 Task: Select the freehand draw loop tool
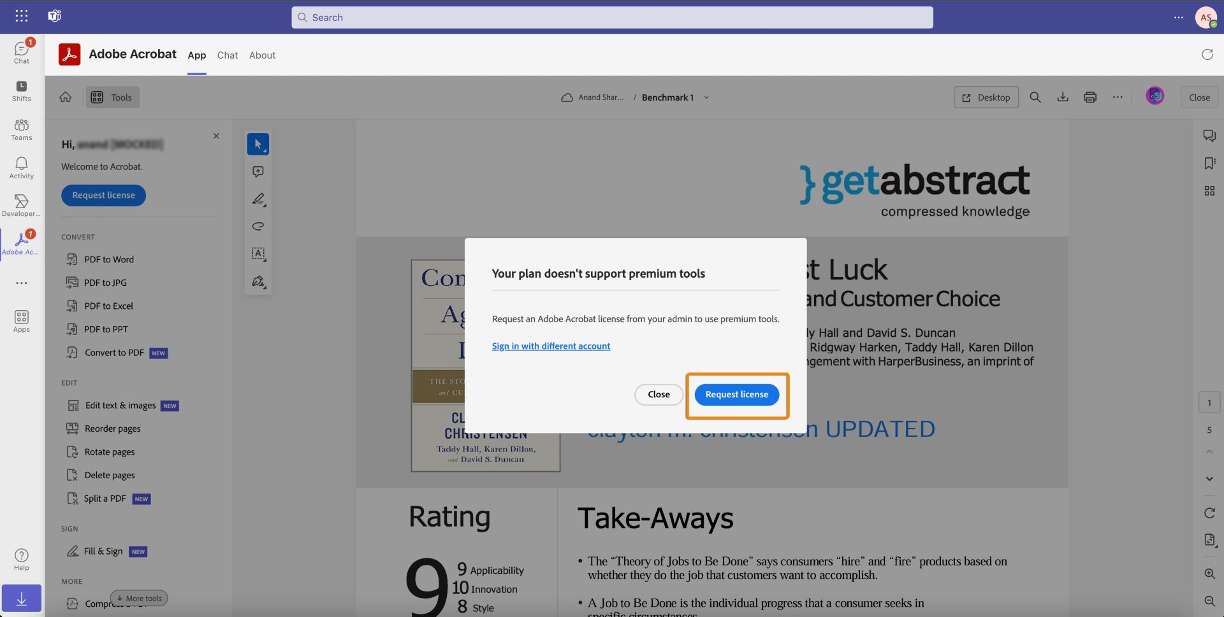[x=258, y=226]
